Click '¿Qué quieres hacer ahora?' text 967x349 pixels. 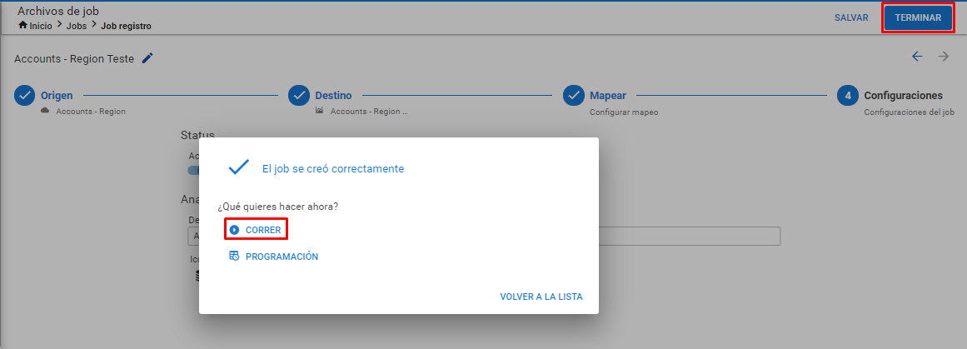click(277, 207)
